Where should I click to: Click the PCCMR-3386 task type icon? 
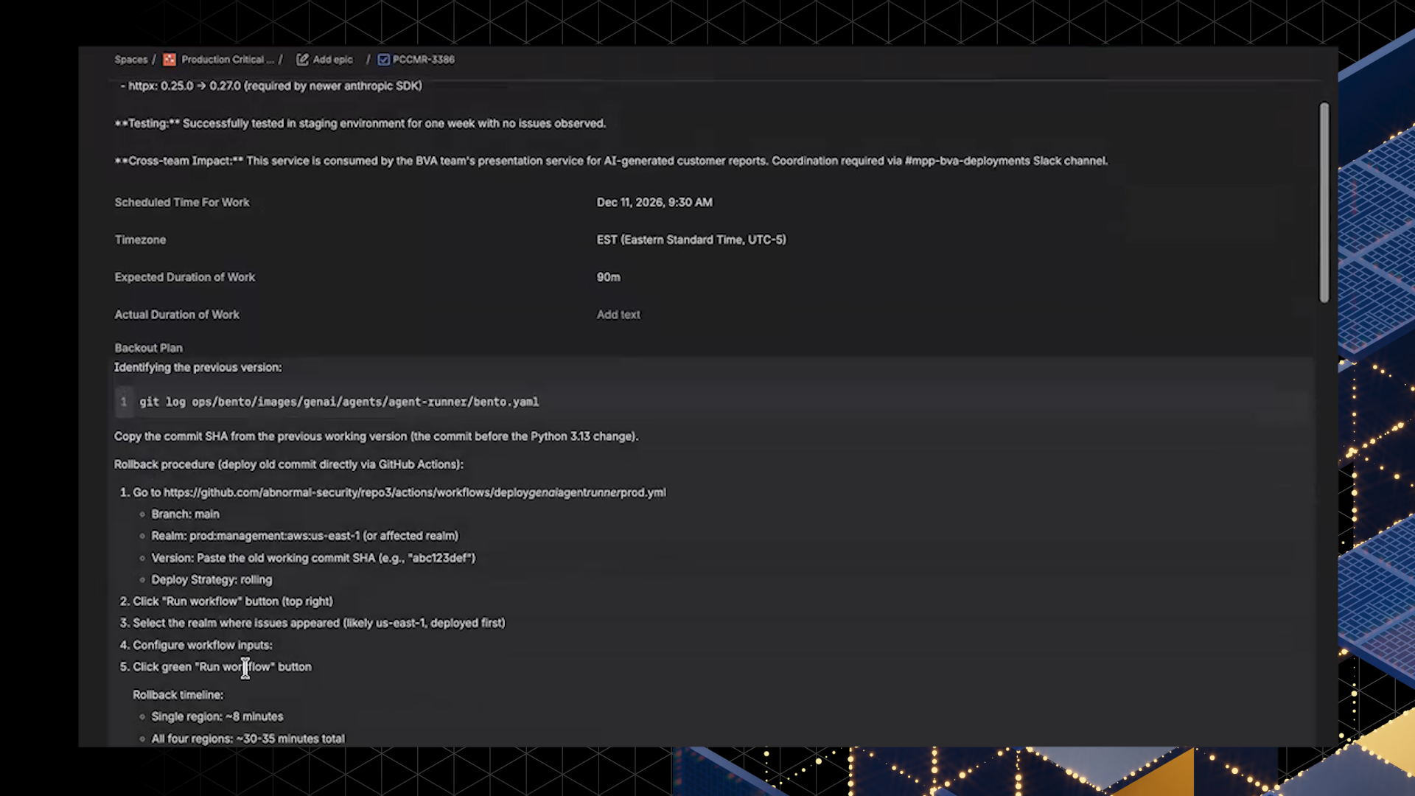pos(384,60)
